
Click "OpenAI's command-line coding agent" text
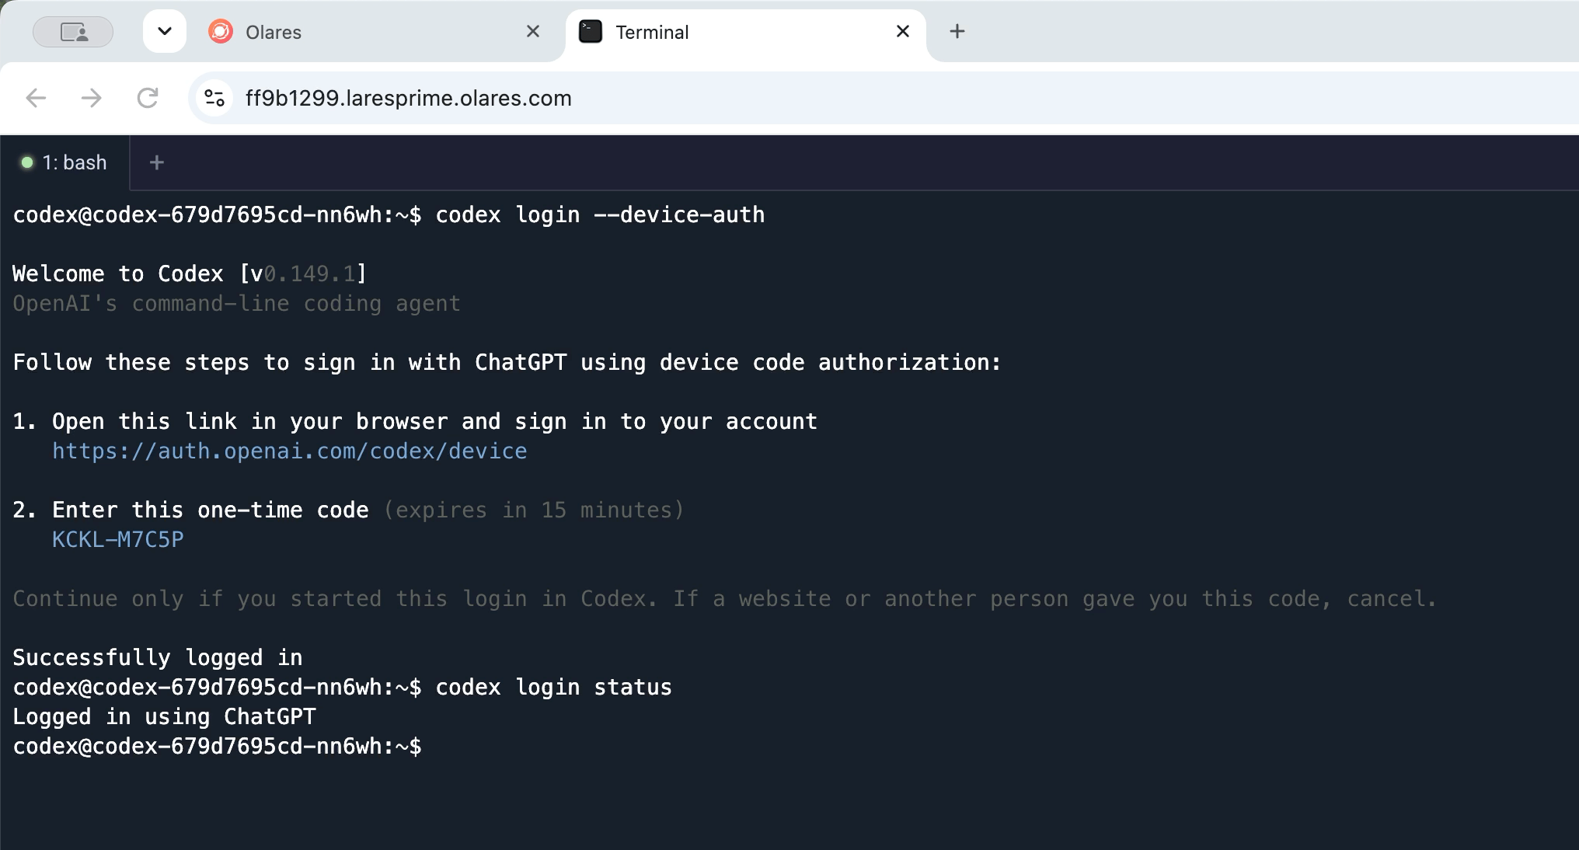pyautogui.click(x=237, y=303)
